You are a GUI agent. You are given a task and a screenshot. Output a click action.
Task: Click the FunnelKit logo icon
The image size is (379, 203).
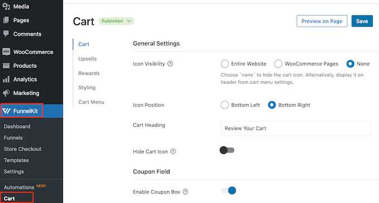pos(7,111)
